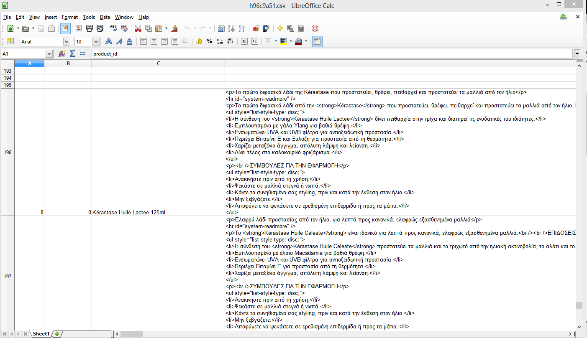This screenshot has height=338, width=587.
Task: Click the Open file folder icon
Action: [26, 28]
